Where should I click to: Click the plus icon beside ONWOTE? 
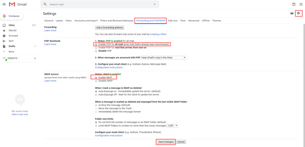[x=35, y=58]
